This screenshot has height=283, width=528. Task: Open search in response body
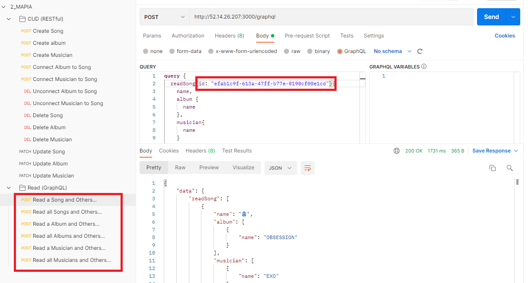[x=510, y=168]
